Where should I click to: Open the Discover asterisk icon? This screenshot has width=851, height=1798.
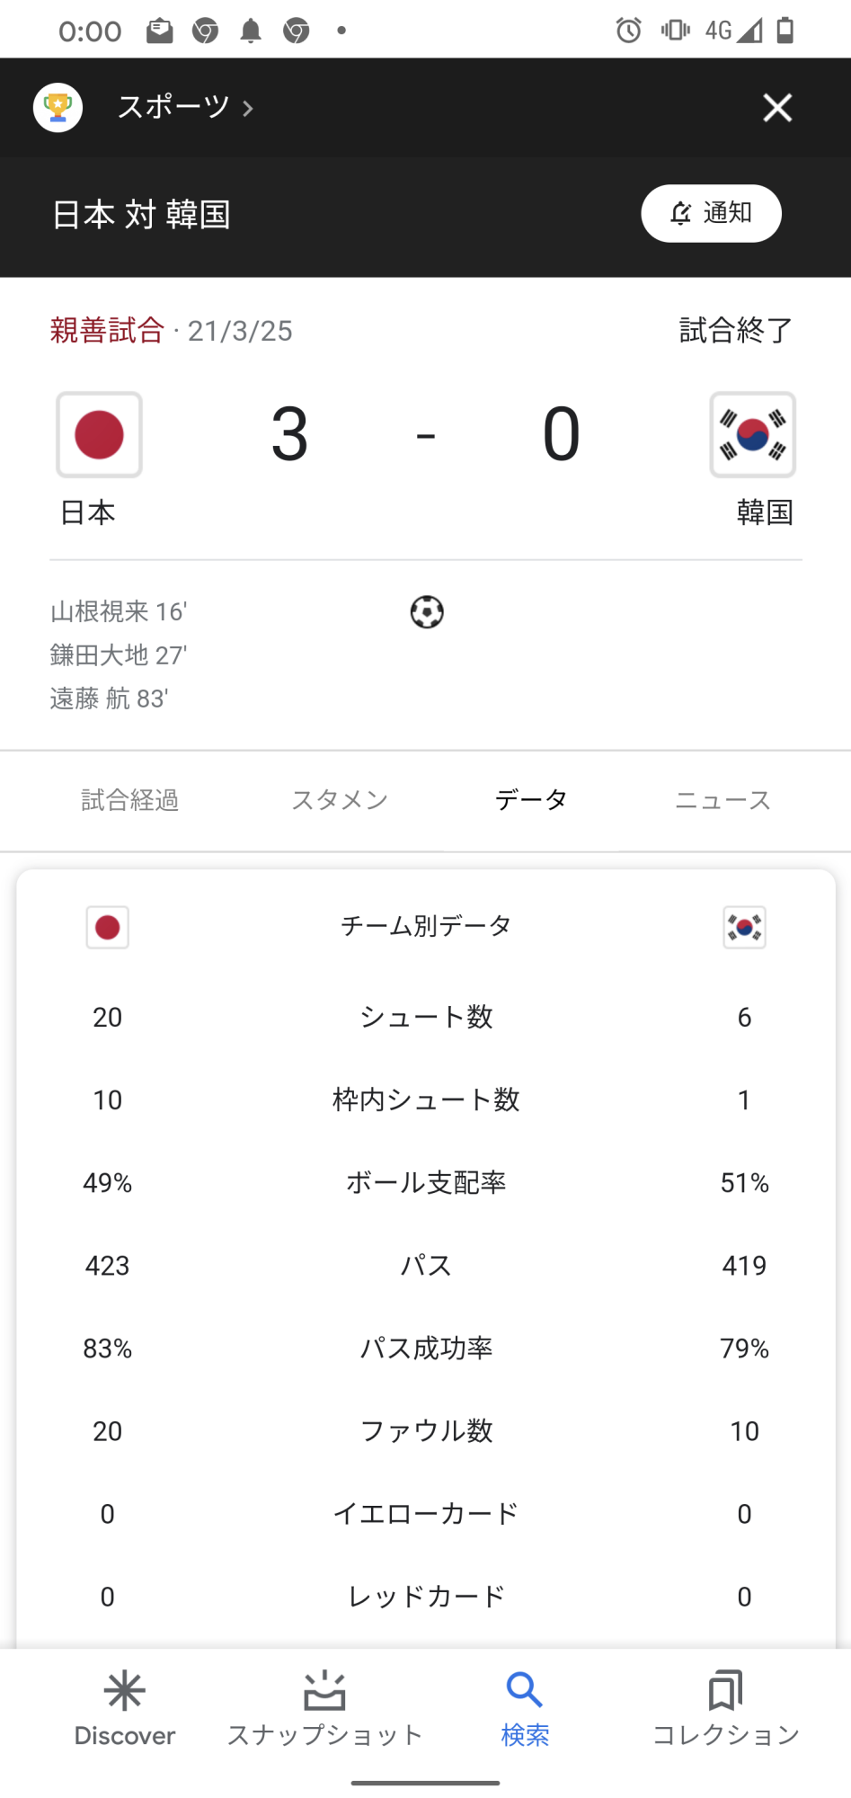(x=124, y=1691)
